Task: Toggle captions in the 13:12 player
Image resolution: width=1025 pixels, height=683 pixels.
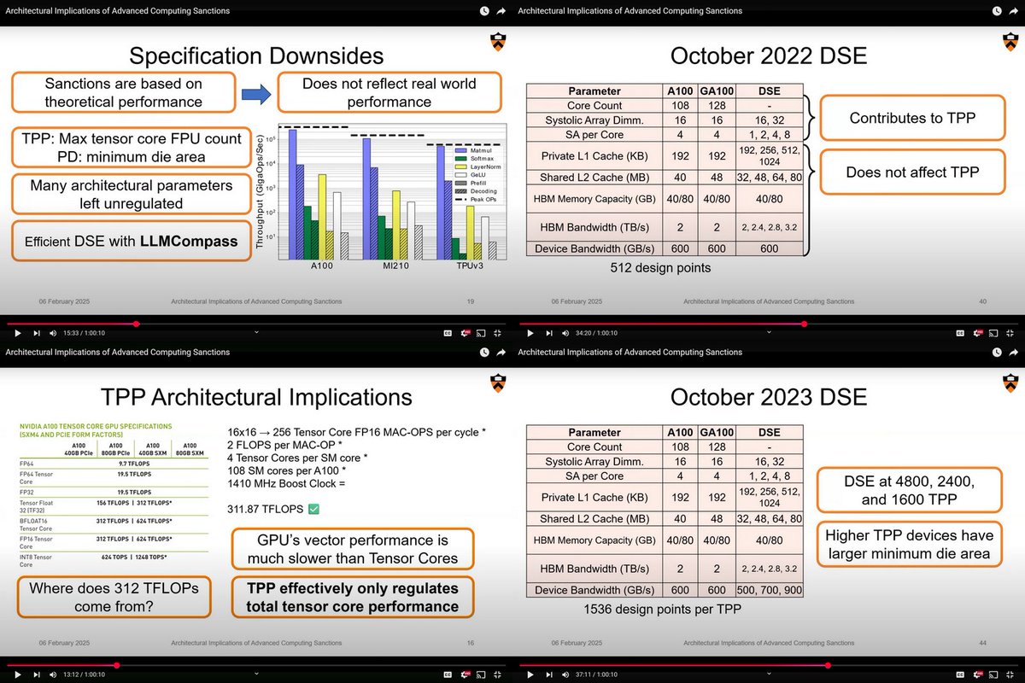Action: 448,674
